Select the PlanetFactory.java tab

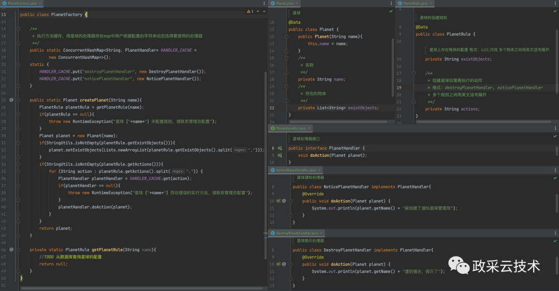(x=22, y=3)
